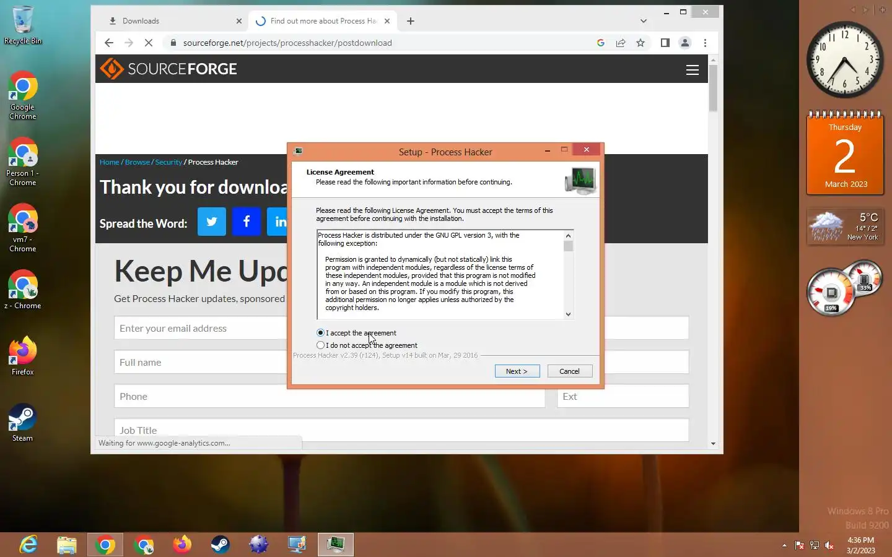Open File Explorer from taskbar
The height and width of the screenshot is (557, 892).
click(67, 545)
